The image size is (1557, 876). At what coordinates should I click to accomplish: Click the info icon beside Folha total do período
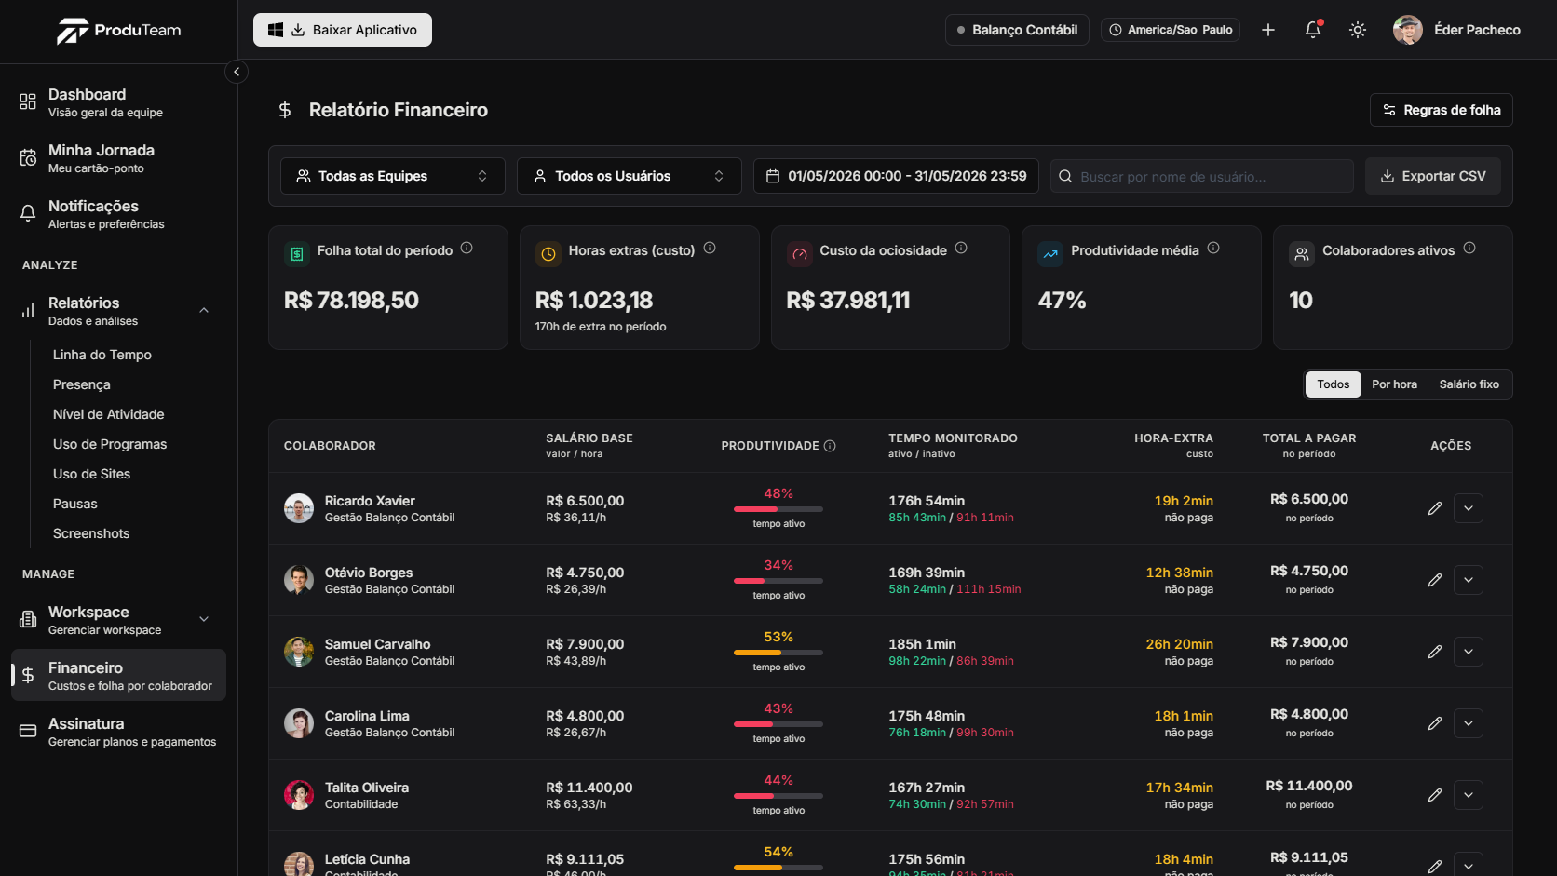(467, 249)
